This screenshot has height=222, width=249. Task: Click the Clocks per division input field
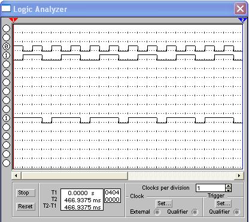211,188
